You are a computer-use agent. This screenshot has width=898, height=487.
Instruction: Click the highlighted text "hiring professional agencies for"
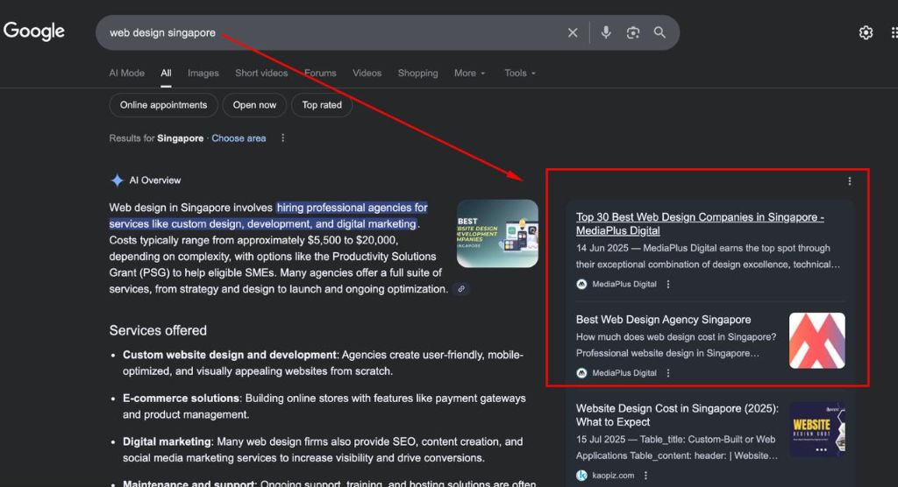coord(353,208)
